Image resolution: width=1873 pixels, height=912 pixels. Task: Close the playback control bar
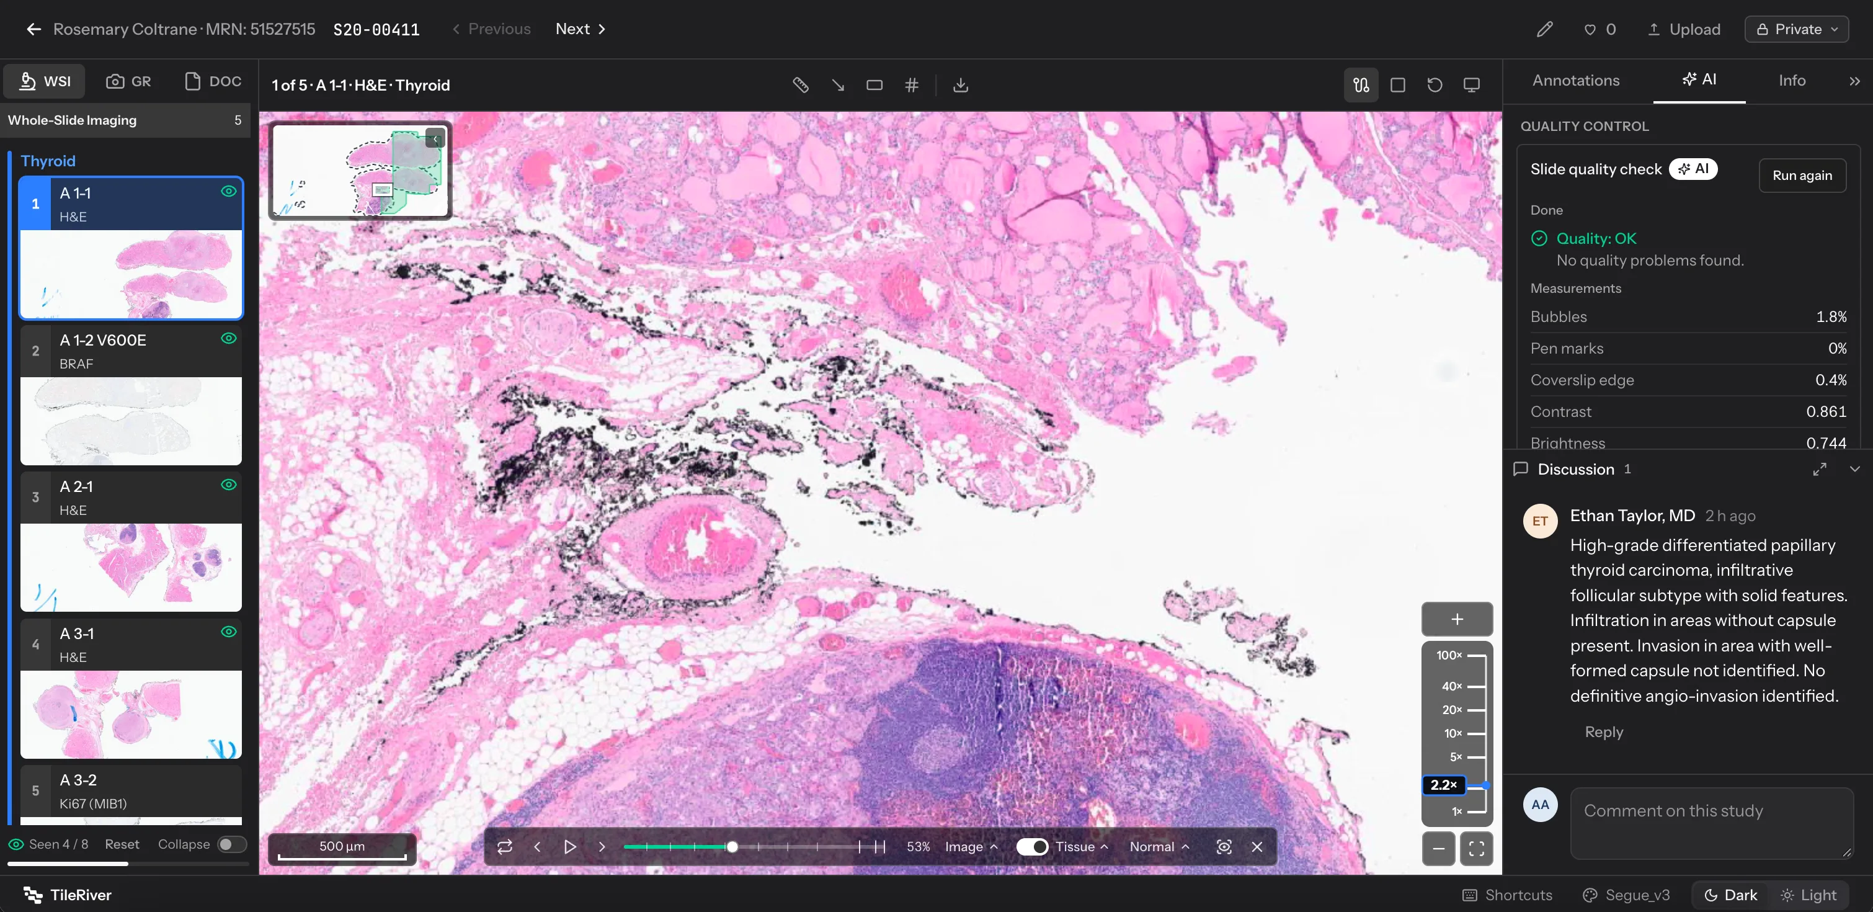(1257, 846)
